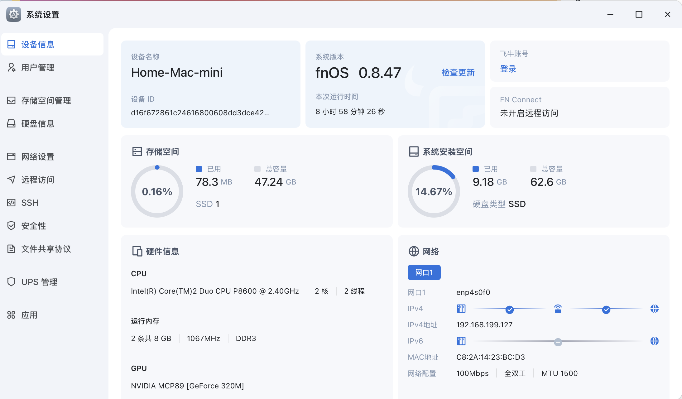Click the IPv4 router connection icon
Image resolution: width=682 pixels, height=399 pixels.
point(558,309)
